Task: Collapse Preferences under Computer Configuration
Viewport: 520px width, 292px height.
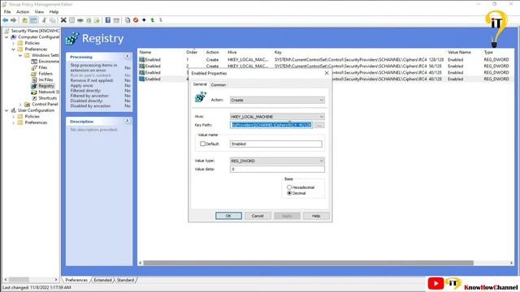Action: 13,49
